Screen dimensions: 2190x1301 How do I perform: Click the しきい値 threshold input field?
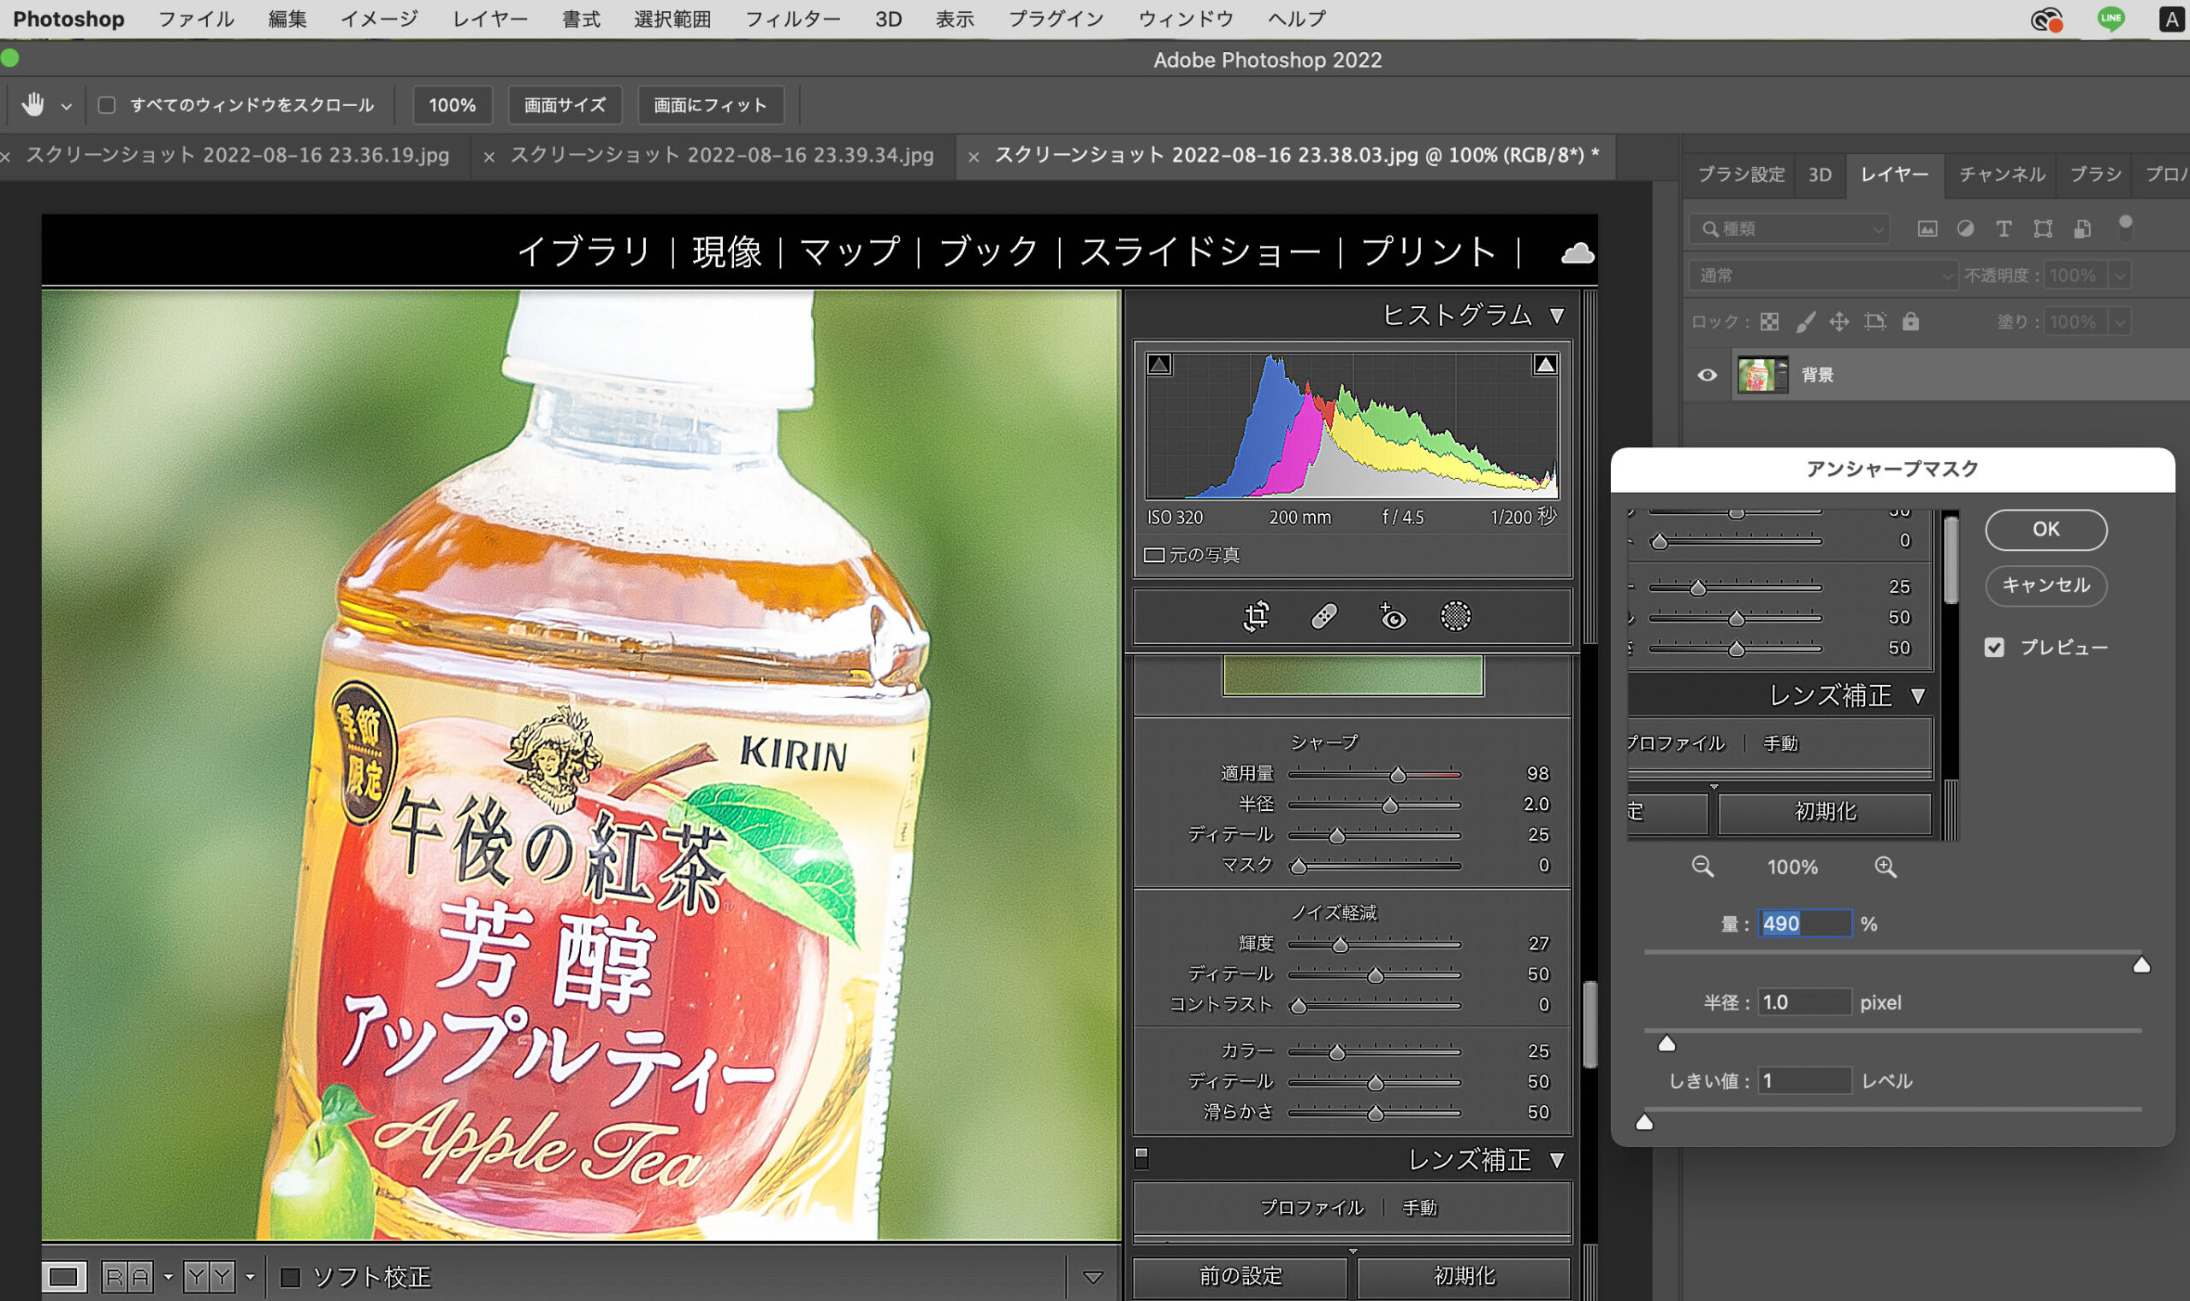click(x=1804, y=1081)
